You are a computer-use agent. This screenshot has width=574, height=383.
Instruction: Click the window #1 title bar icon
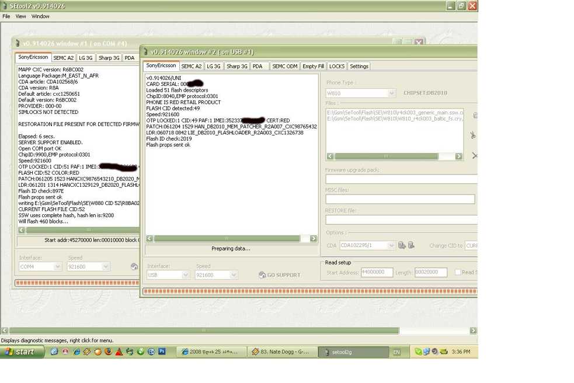[17, 44]
